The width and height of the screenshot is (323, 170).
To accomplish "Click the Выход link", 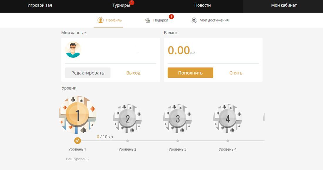I will [133, 73].
